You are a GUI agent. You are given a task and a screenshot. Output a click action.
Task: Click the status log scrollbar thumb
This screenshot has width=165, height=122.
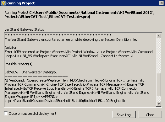coord(159,84)
